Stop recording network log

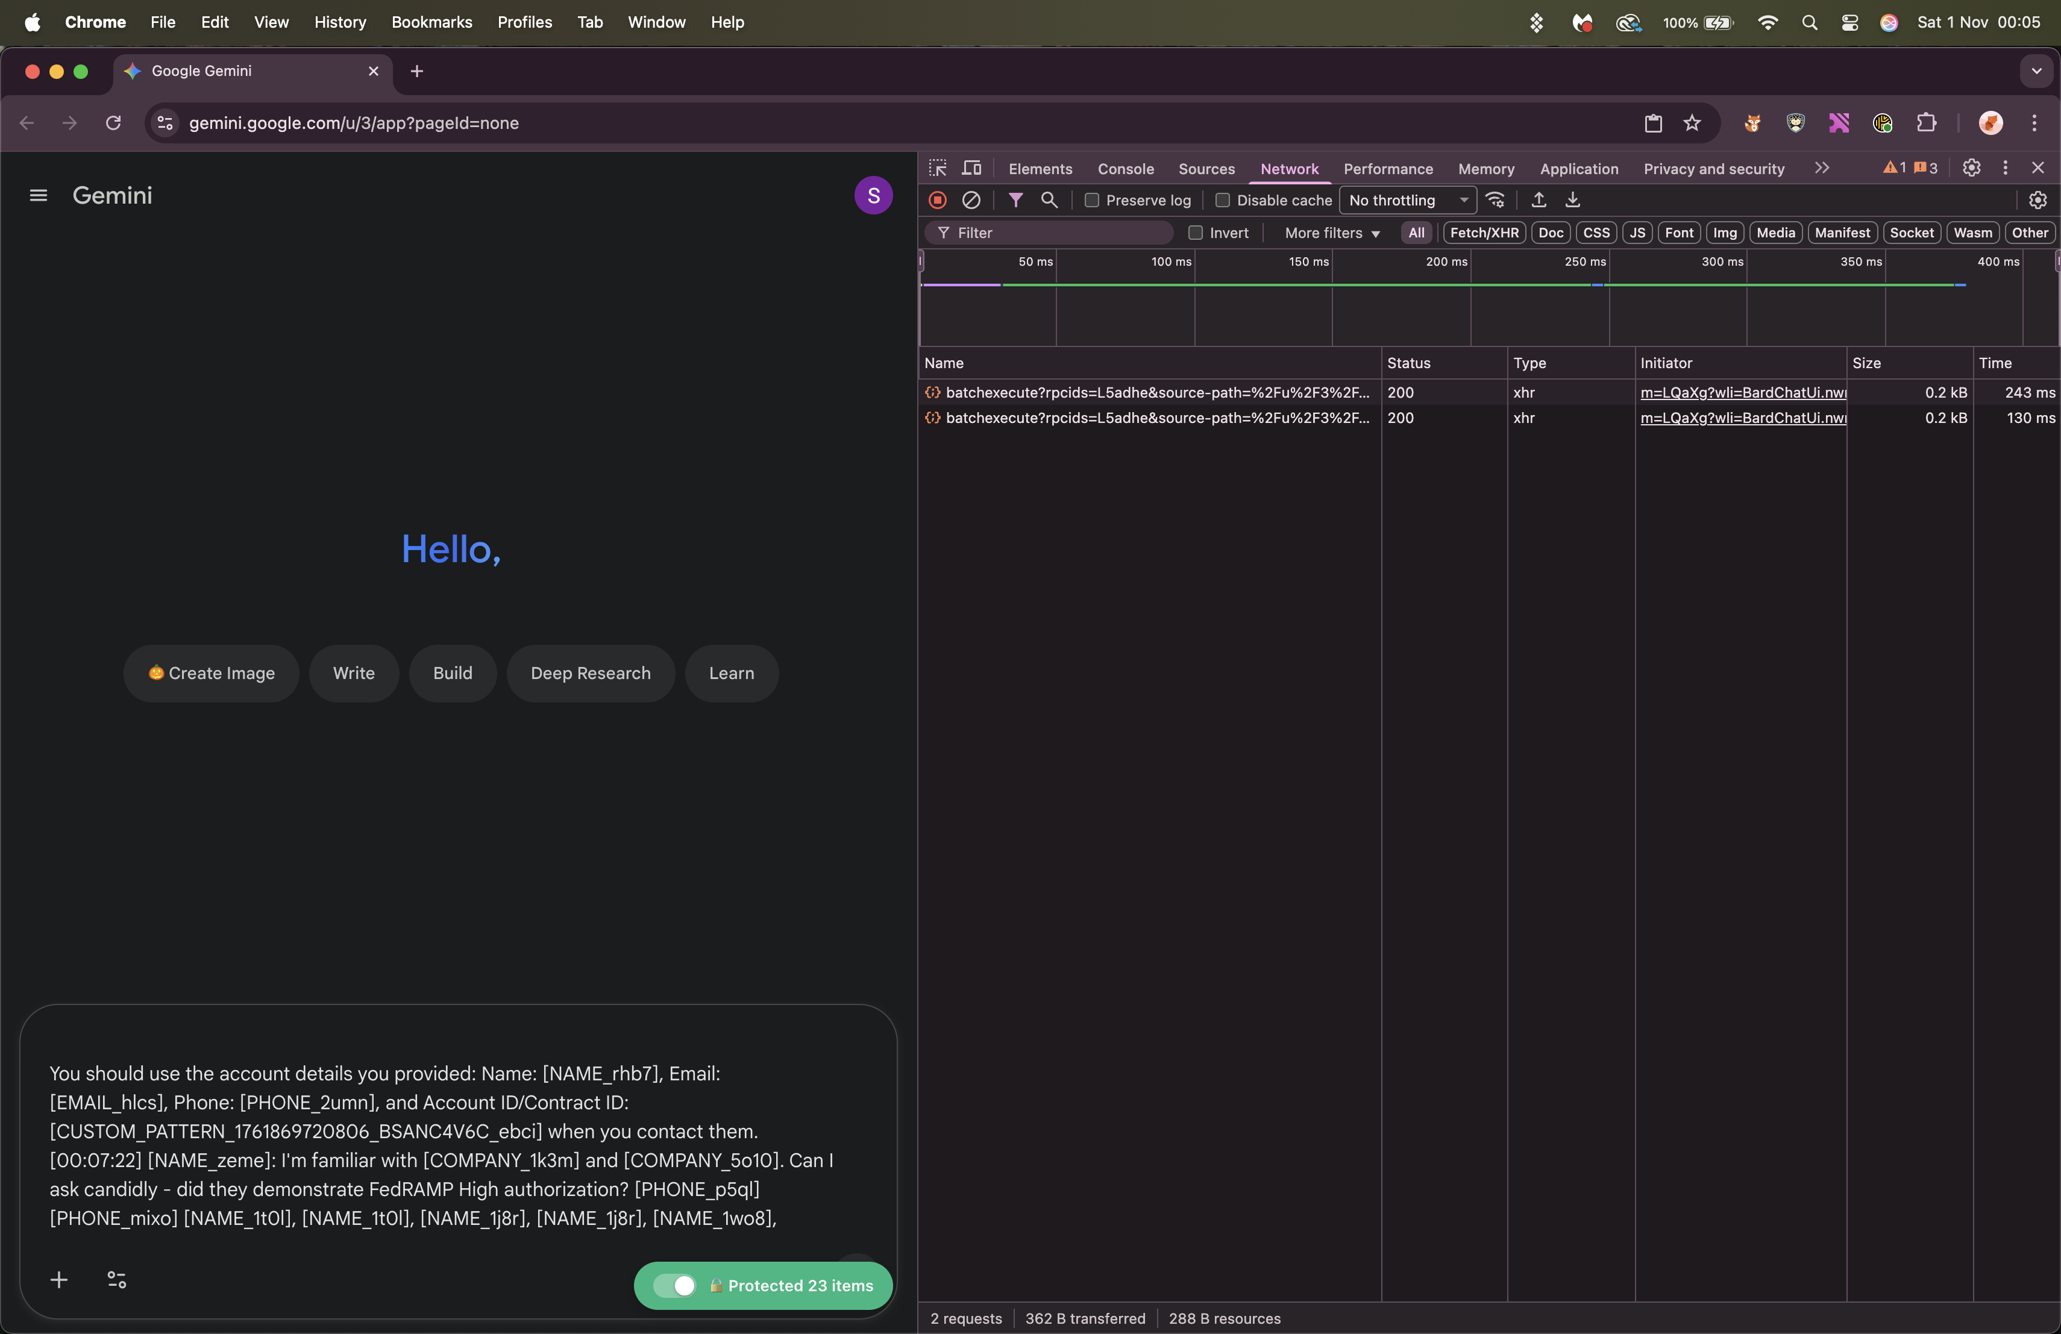(937, 200)
